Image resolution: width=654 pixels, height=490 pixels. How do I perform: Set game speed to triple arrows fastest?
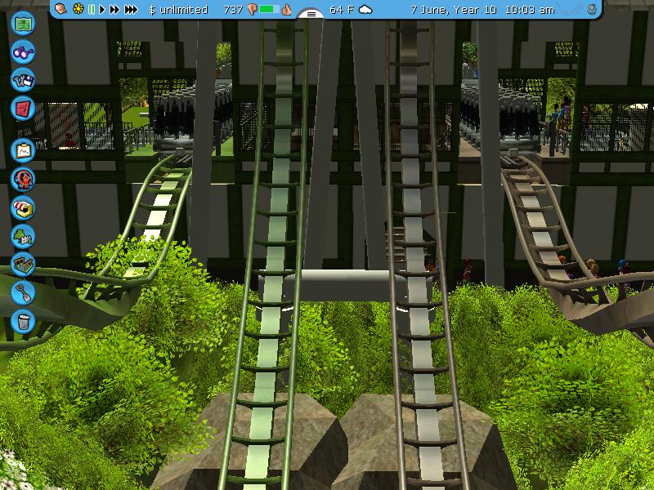(131, 9)
